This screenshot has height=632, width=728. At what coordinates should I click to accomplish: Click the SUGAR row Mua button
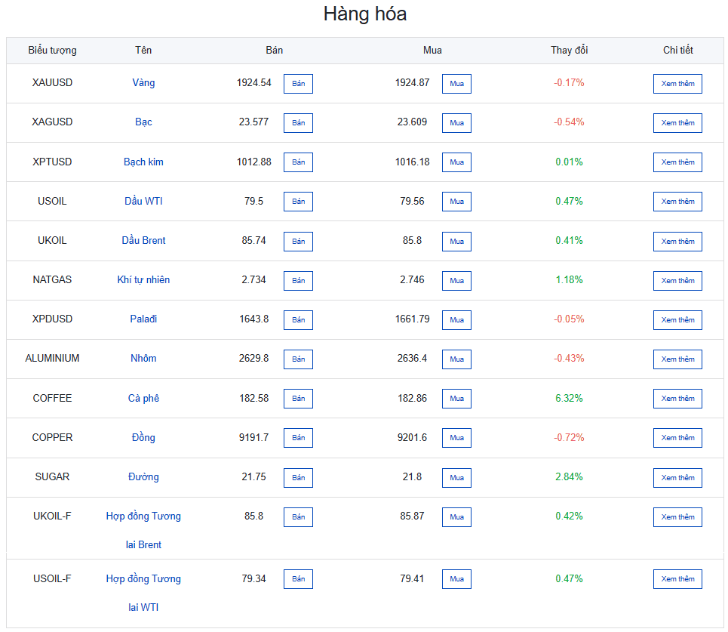(456, 478)
